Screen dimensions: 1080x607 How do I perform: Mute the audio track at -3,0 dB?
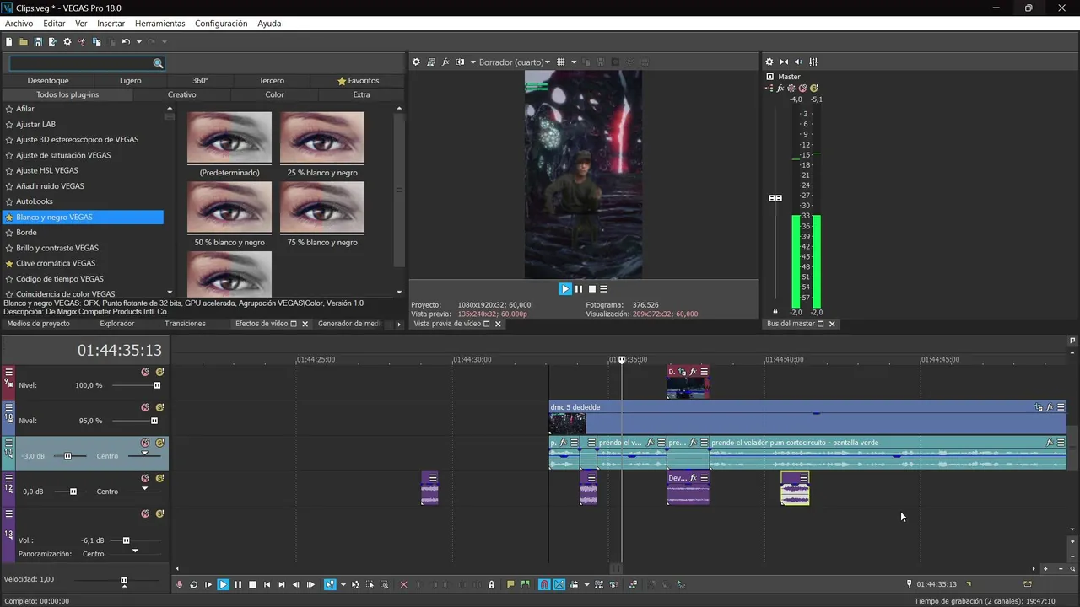(145, 443)
